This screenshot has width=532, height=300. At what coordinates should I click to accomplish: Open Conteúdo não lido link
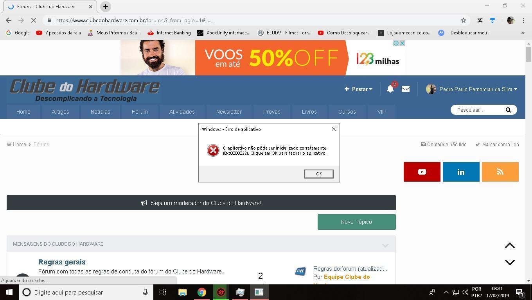[444, 145]
